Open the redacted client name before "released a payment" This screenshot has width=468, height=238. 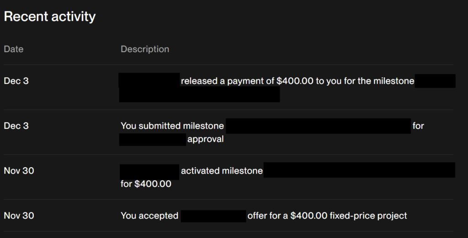click(149, 81)
